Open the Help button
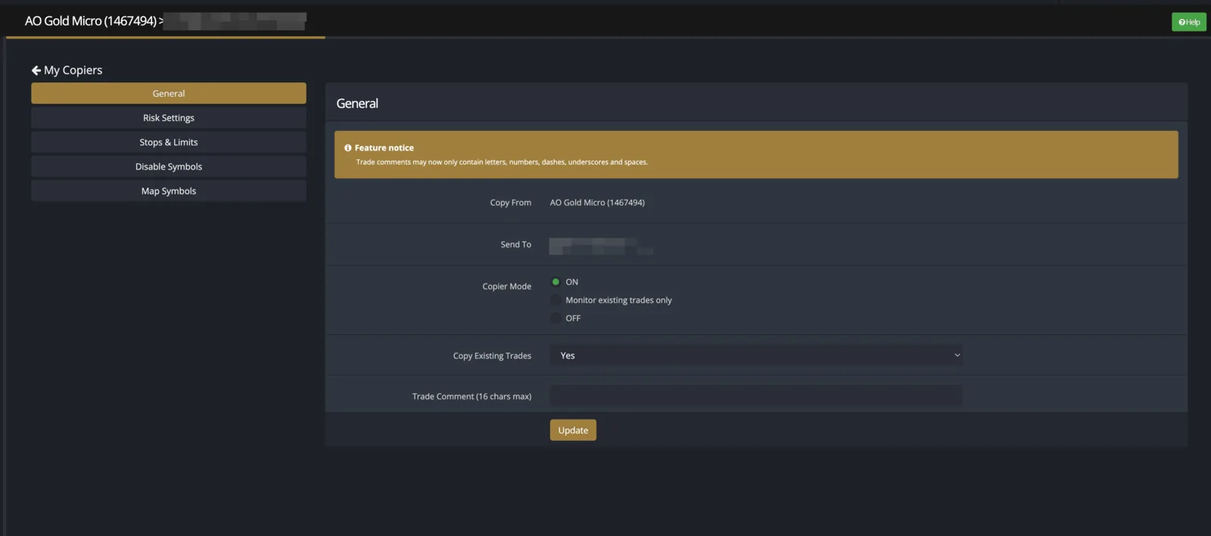 pos(1188,22)
